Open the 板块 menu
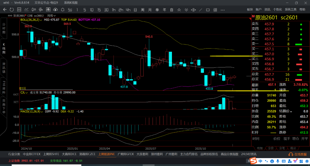Screen dimensions: 310x166 coord(250,9)
